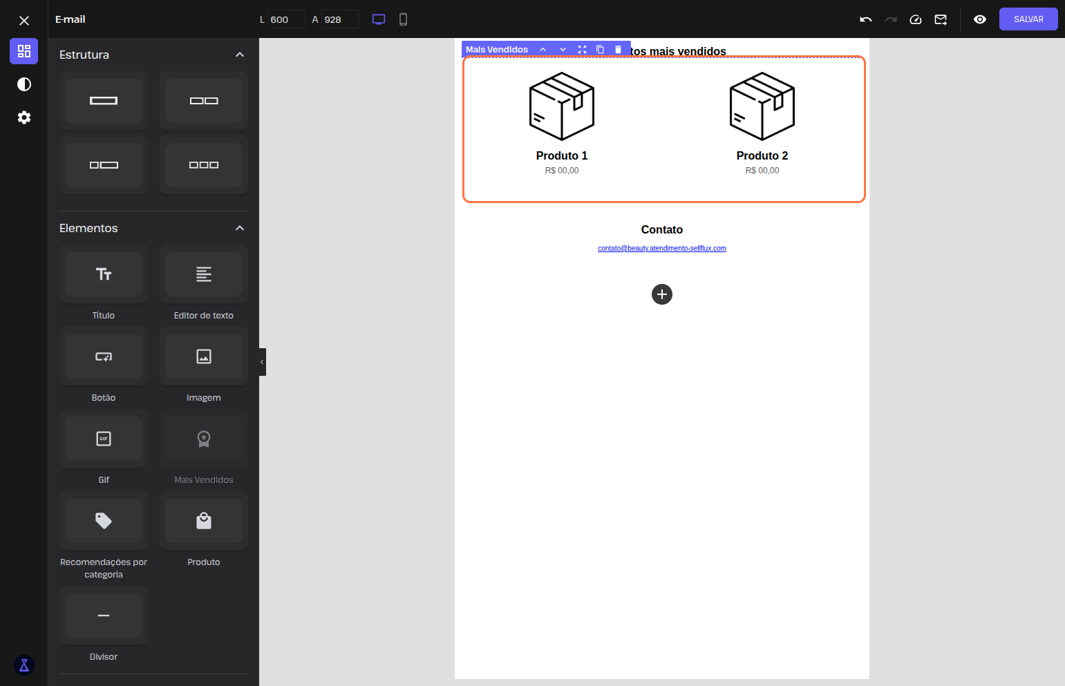Duplicate the Mais Vendidos block
Image resolution: width=1065 pixels, height=686 pixels.
[600, 50]
